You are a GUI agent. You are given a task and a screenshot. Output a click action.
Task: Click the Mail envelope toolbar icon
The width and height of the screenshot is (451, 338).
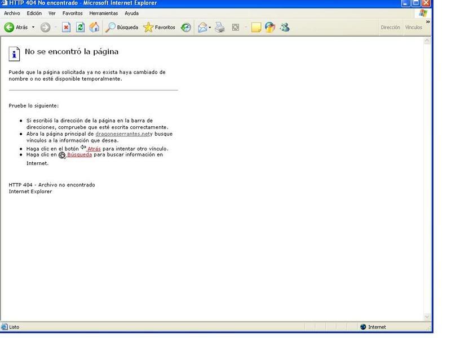point(202,28)
